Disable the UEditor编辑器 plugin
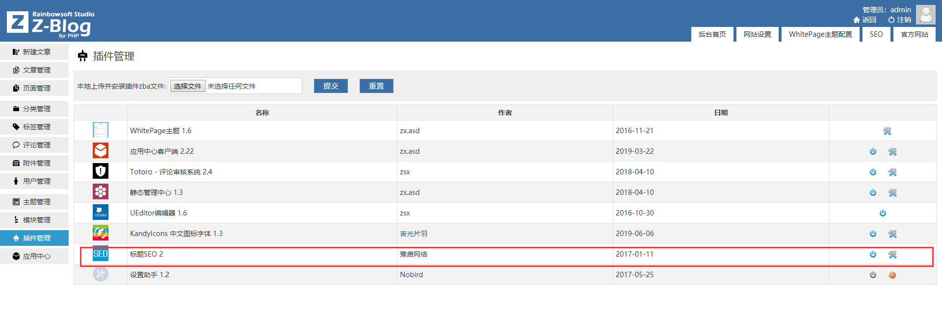The height and width of the screenshot is (333, 942). click(x=883, y=214)
